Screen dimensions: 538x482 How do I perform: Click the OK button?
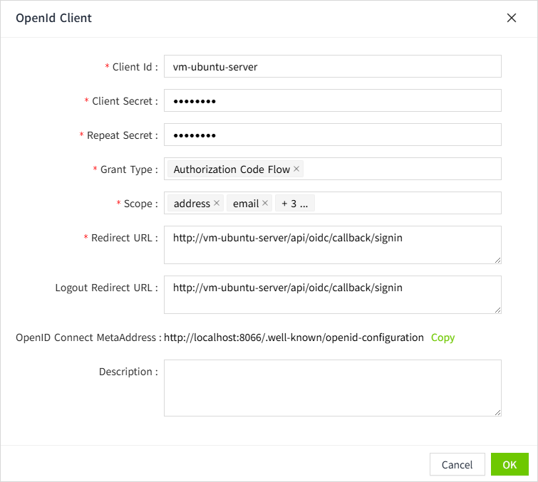(x=509, y=464)
